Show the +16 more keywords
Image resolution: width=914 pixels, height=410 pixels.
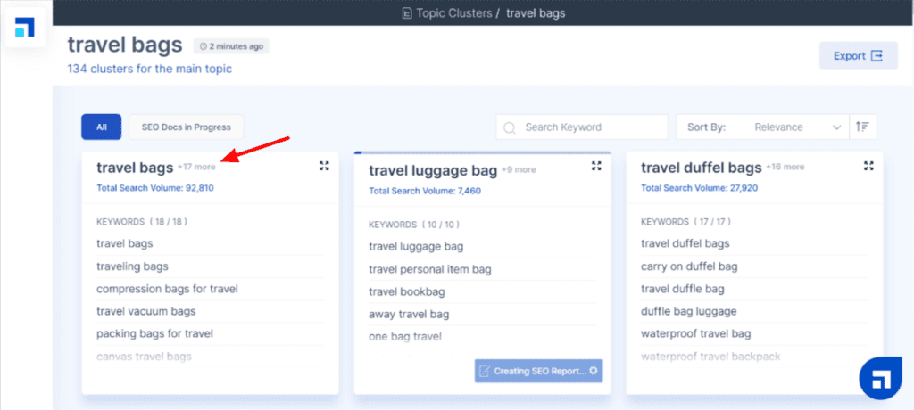(x=786, y=167)
